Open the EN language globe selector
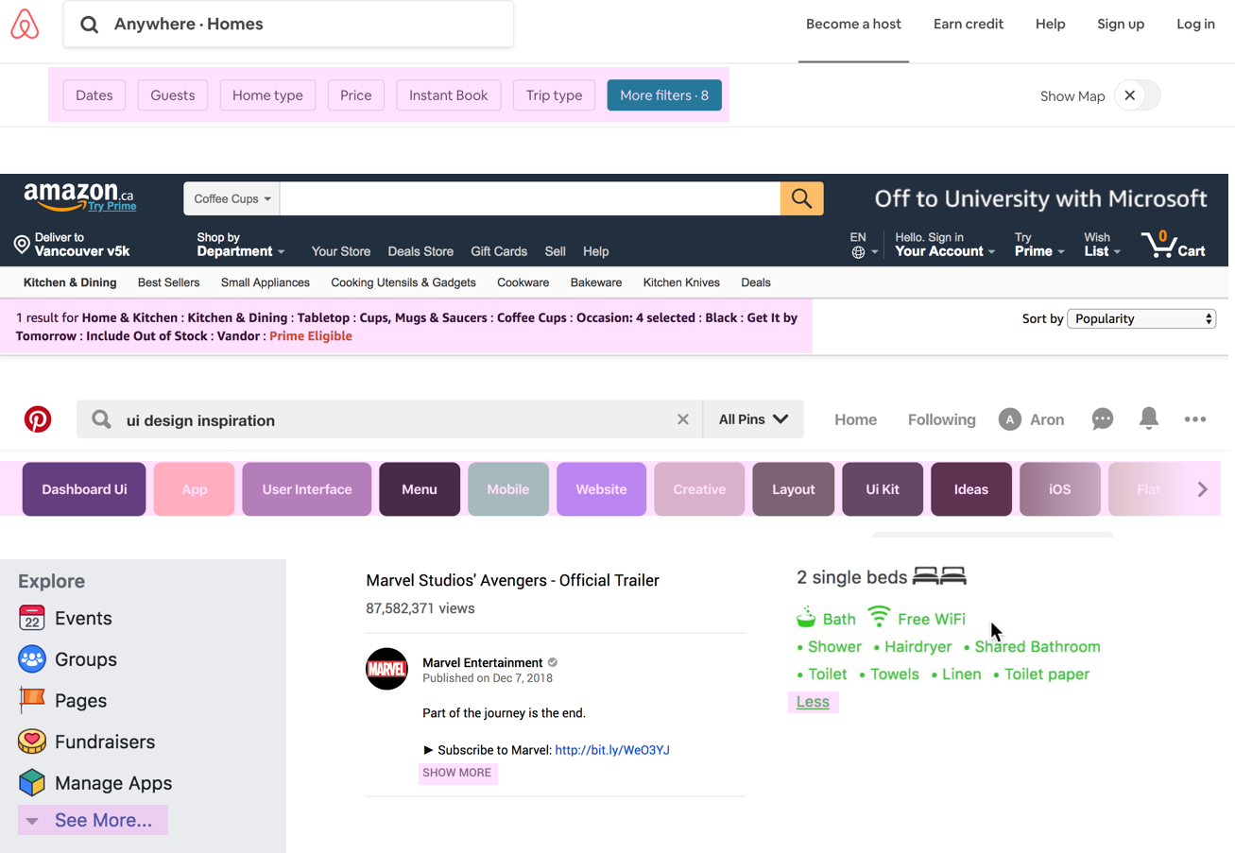 click(864, 245)
